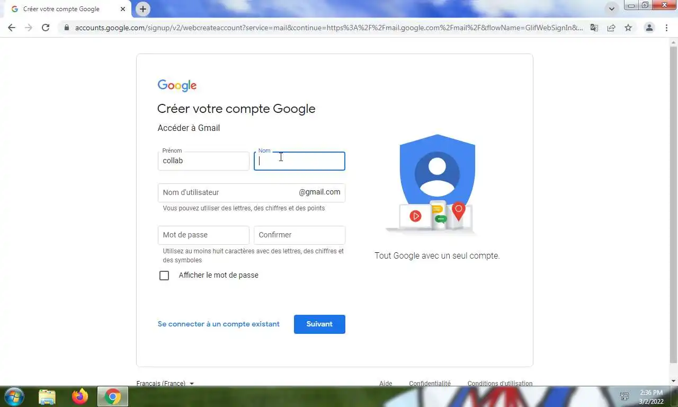The image size is (678, 407).
Task: Click Se connecter à un compte existant
Action: click(218, 324)
